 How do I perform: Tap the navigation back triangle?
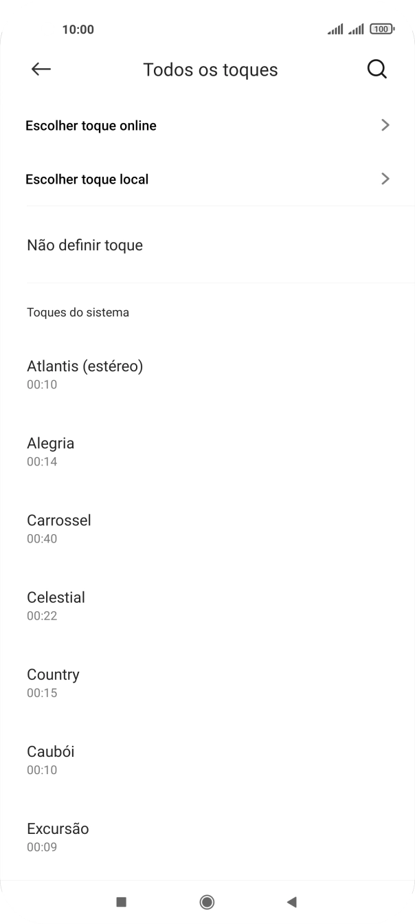[293, 901]
